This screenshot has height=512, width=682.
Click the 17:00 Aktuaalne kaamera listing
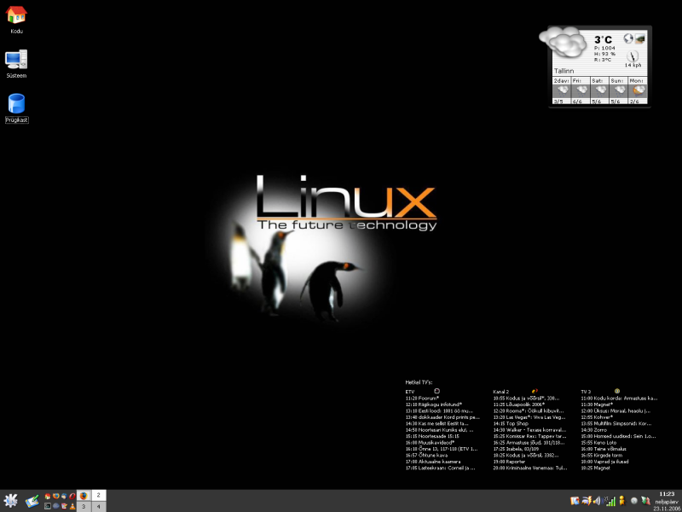point(433,462)
